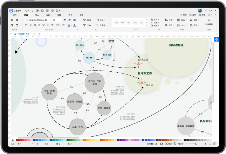Toggle Bold formatting
The image size is (226, 154).
(x=26, y=25)
